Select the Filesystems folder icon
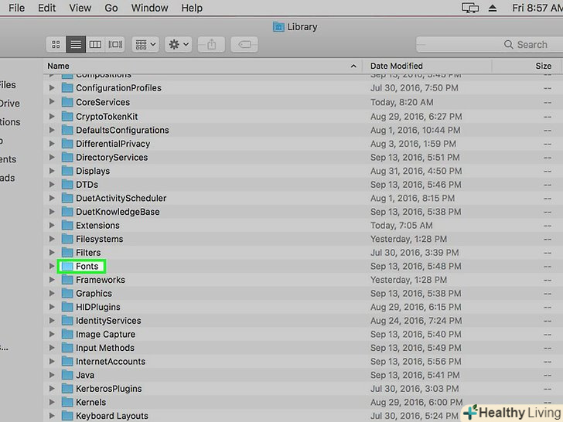Screen dimensions: 563x422 click(x=67, y=239)
